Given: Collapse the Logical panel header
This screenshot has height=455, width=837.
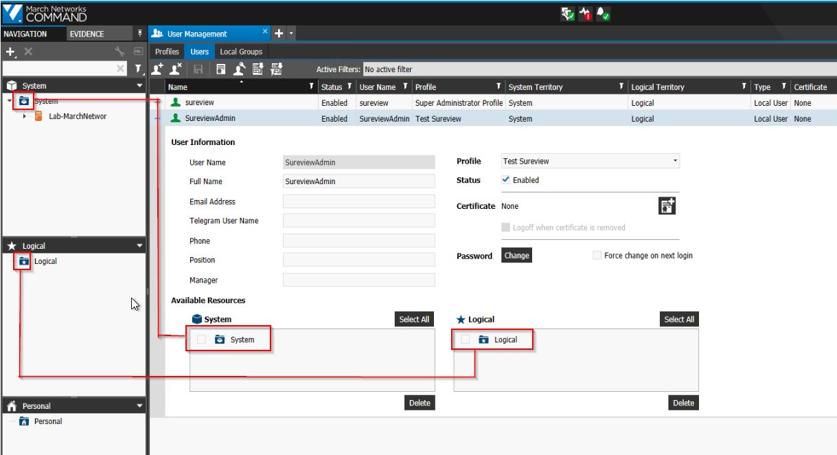Looking at the screenshot, I should [x=139, y=245].
